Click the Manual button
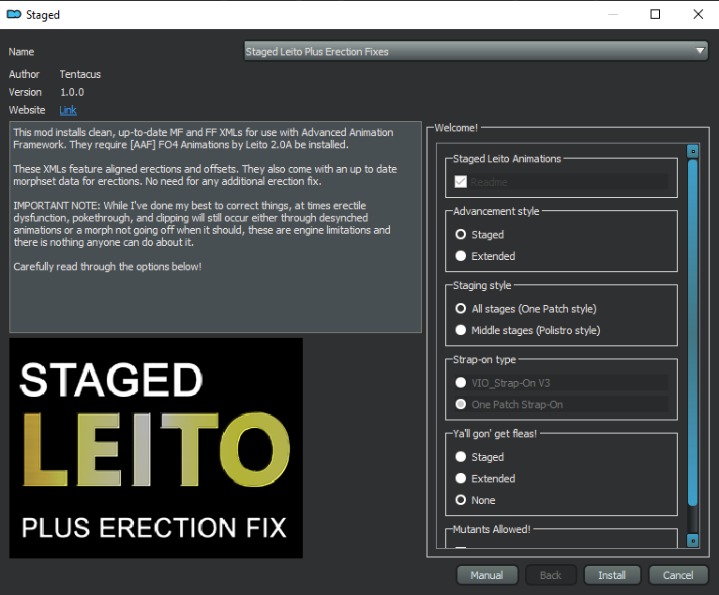The width and height of the screenshot is (719, 595). pos(487,575)
